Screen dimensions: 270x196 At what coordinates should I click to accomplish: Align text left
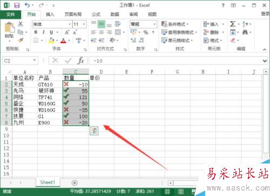(93, 32)
